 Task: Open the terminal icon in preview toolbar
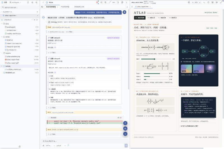coord(204,3)
